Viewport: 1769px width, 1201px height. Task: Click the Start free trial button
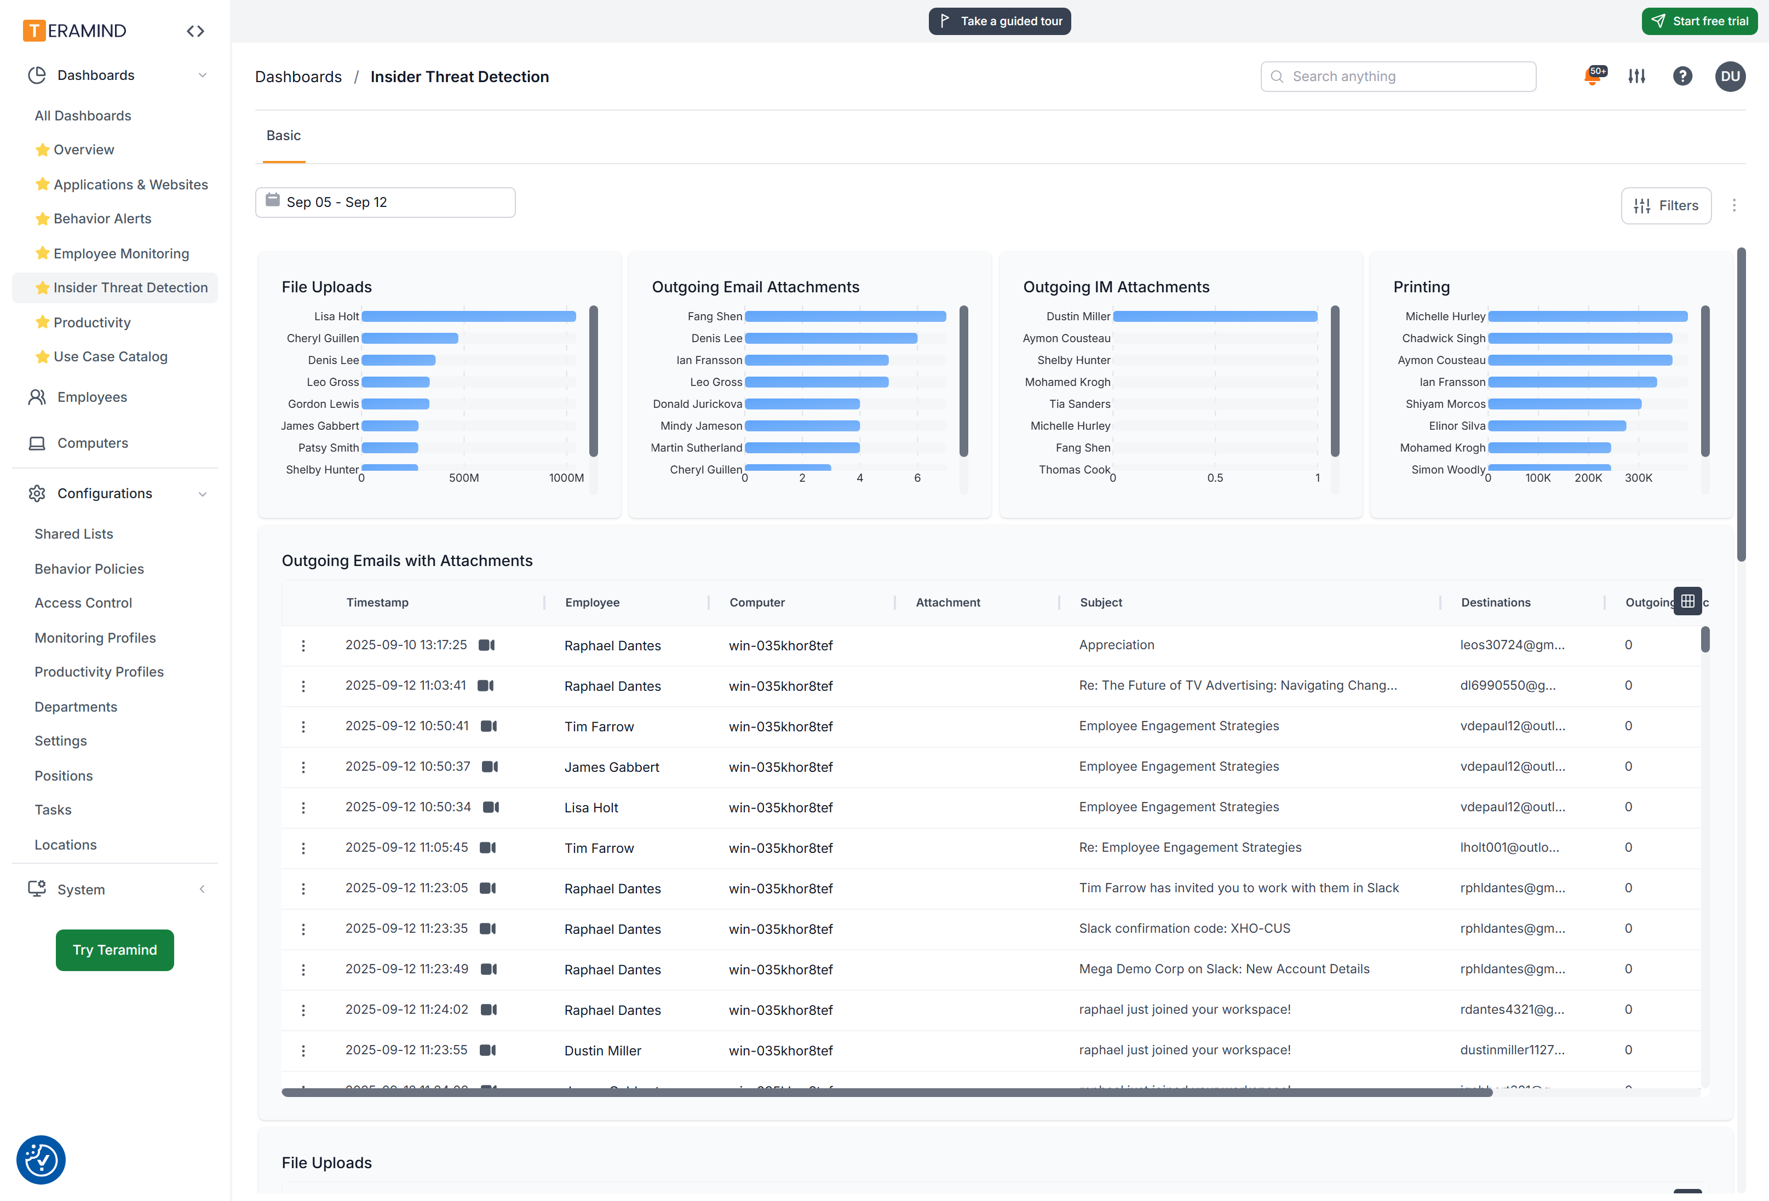coord(1699,21)
